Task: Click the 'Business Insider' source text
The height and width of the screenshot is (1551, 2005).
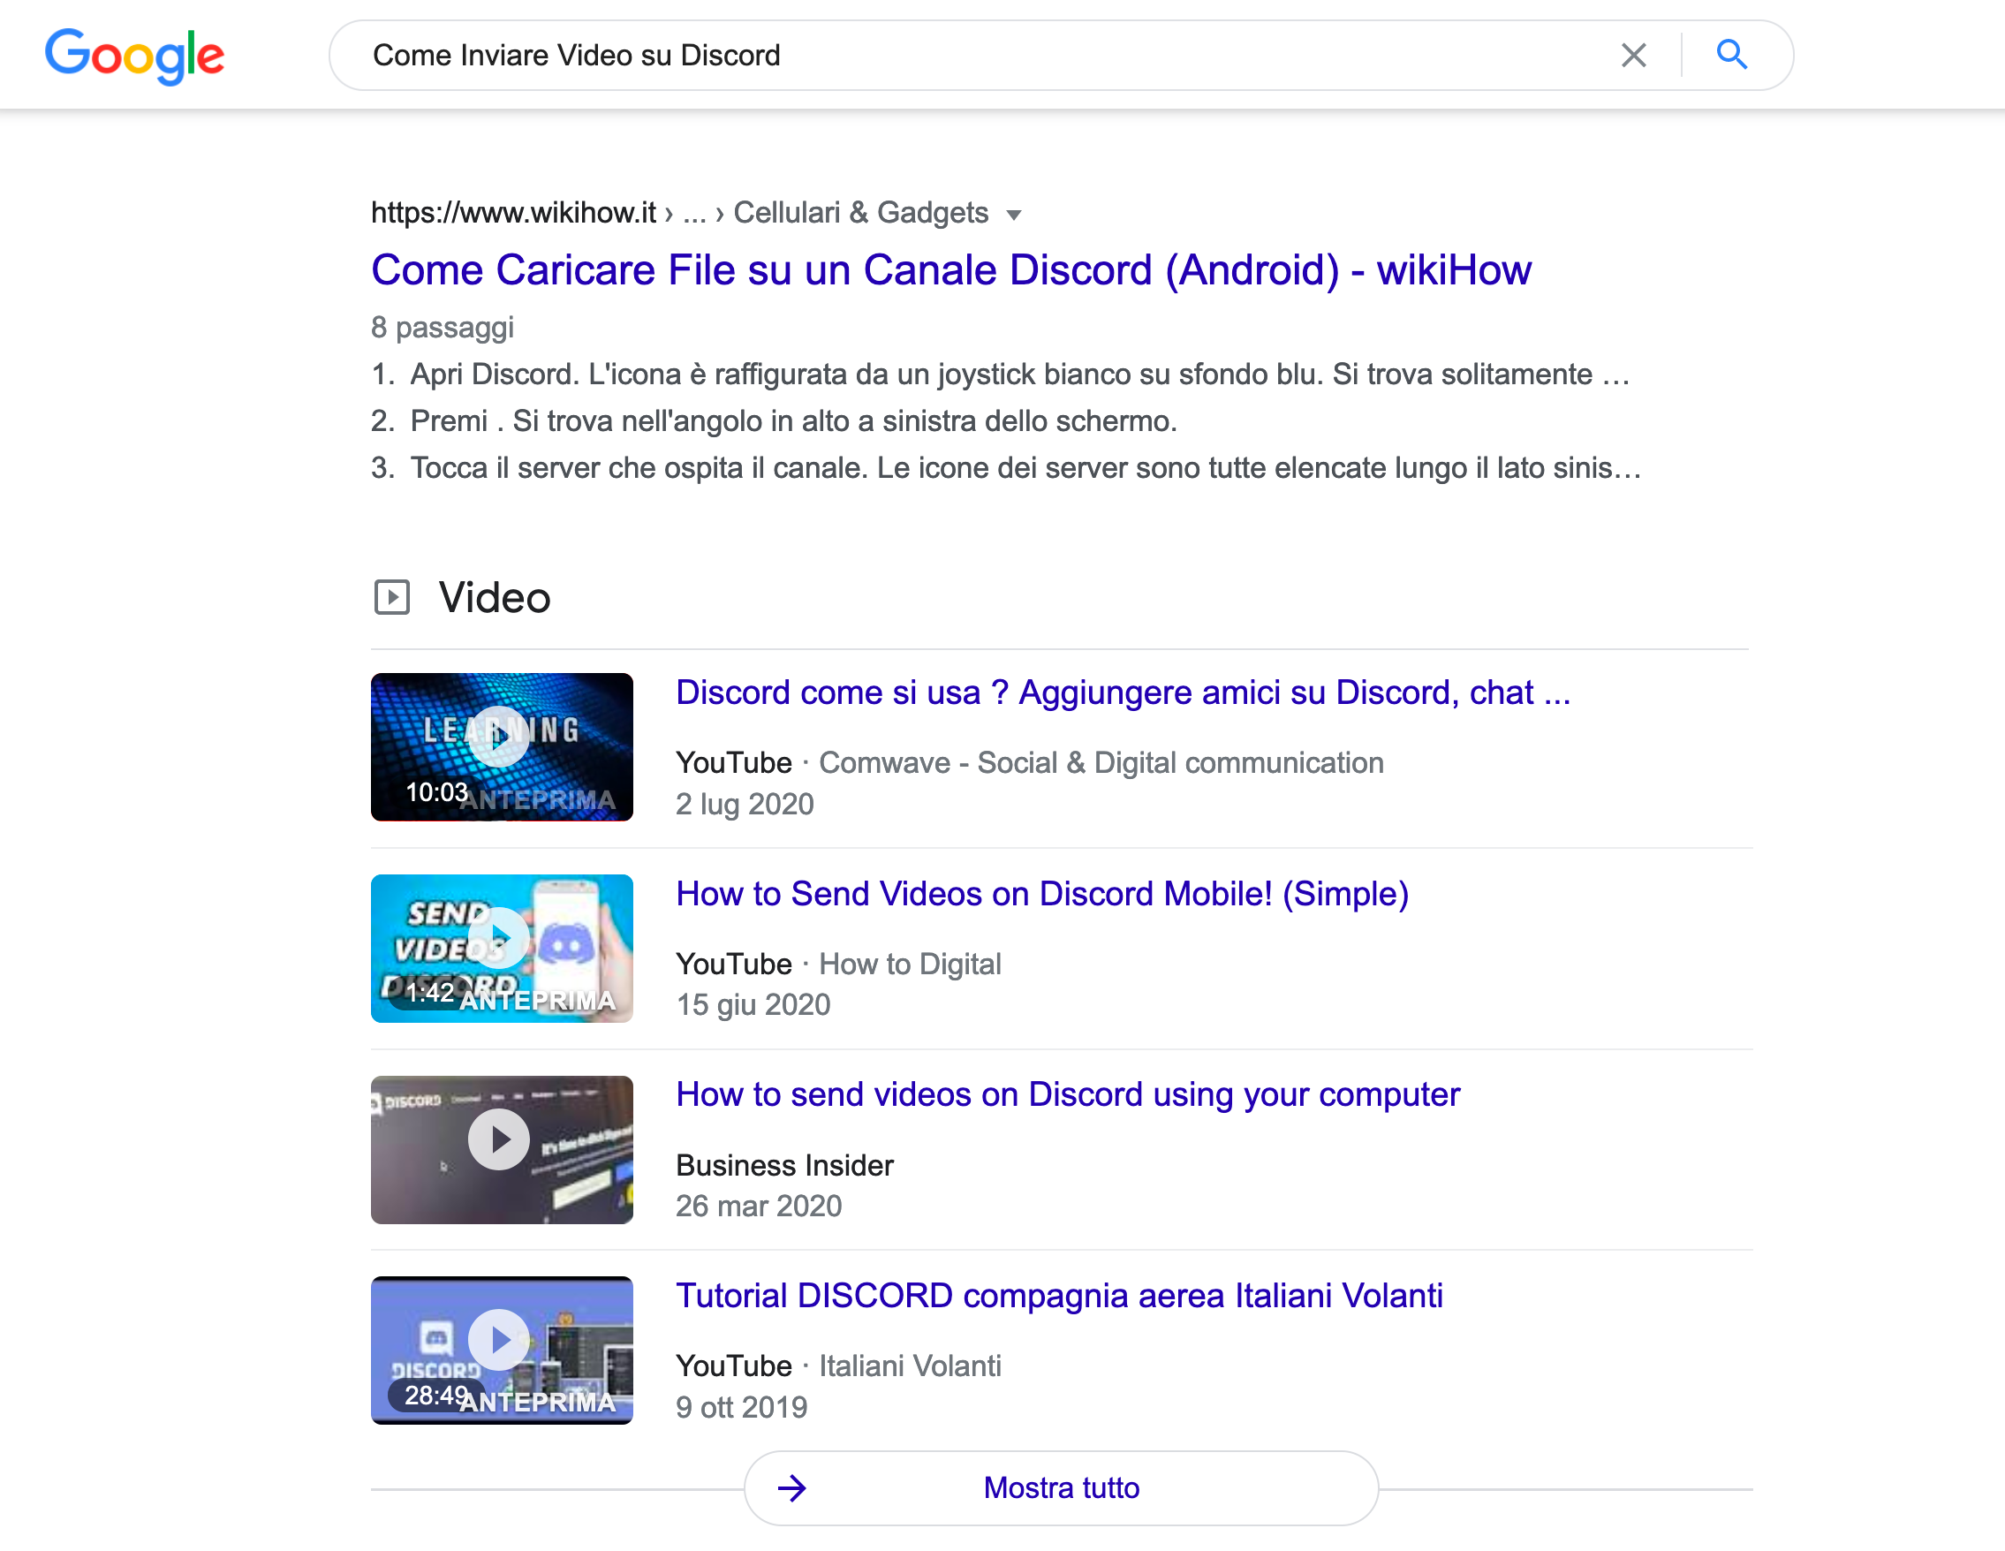Action: (785, 1165)
